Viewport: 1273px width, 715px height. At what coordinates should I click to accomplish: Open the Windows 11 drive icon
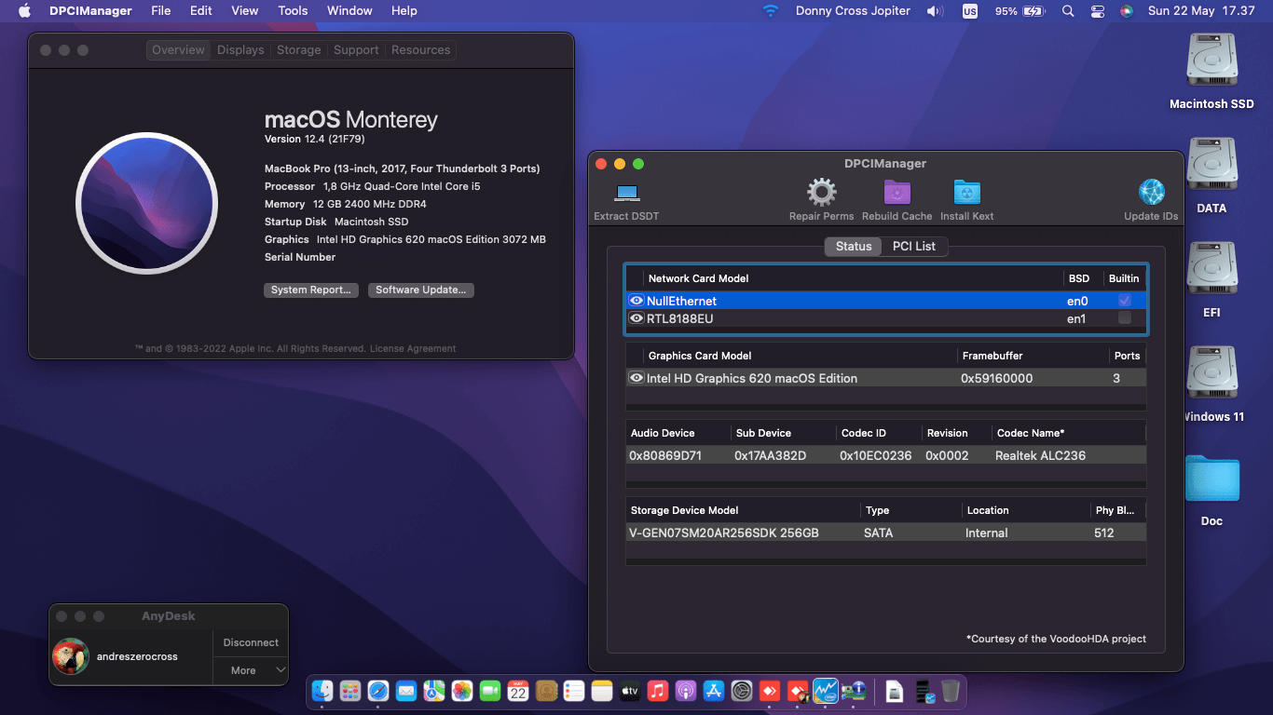[x=1211, y=374]
